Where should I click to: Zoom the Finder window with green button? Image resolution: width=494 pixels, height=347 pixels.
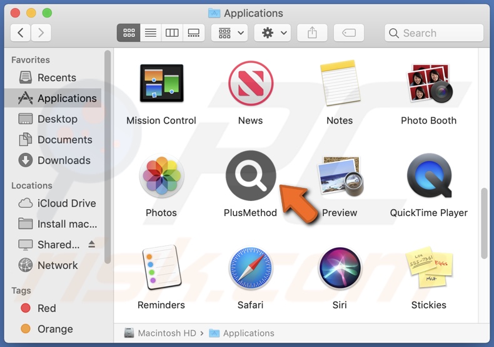click(x=48, y=13)
